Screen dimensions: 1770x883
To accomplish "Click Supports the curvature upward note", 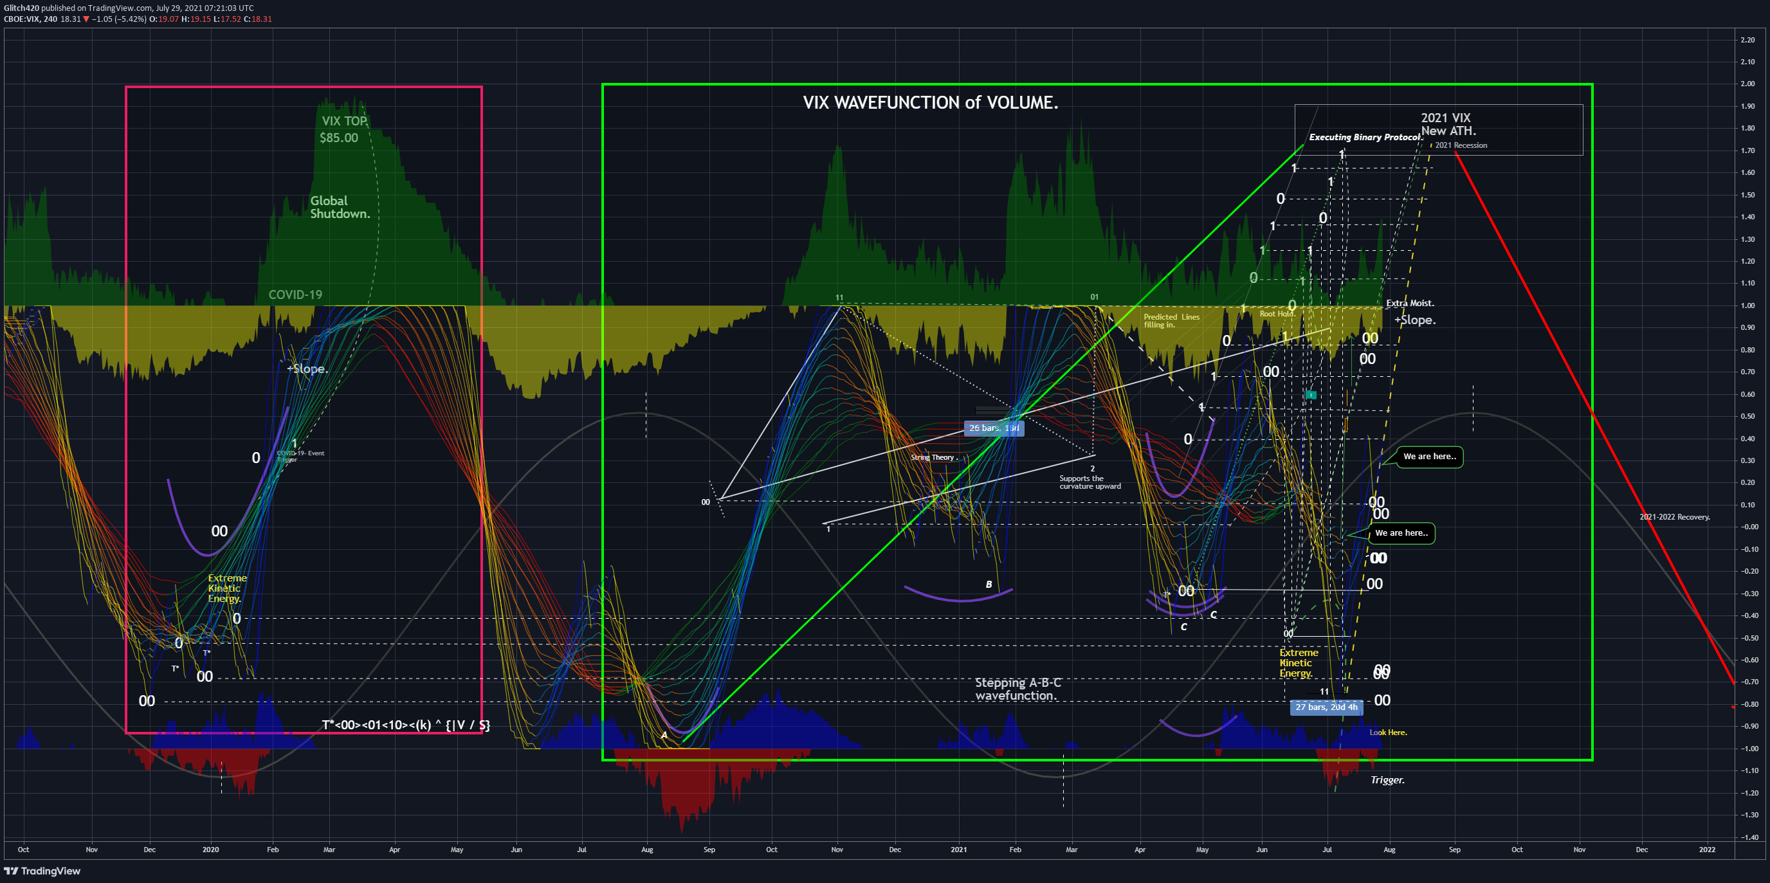I will coord(1090,482).
